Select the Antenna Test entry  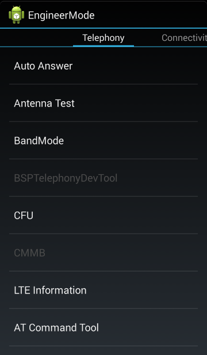(x=103, y=103)
